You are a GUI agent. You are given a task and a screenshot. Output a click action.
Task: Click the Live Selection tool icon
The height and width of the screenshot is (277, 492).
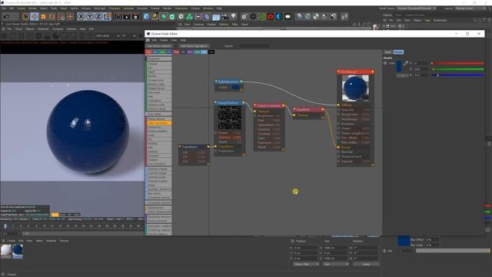25,16
